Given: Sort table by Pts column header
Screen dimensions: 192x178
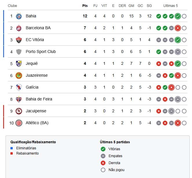Looking at the screenshot, I should 85,6.
